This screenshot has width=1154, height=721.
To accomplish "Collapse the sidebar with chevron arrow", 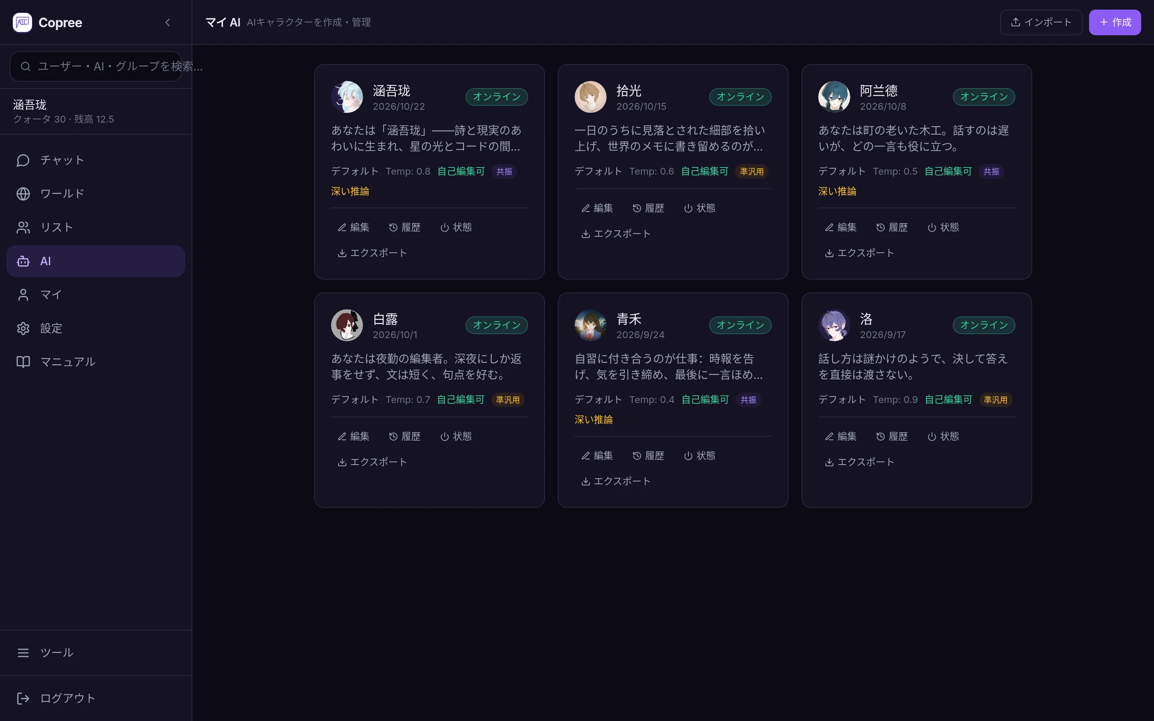I will tap(167, 22).
